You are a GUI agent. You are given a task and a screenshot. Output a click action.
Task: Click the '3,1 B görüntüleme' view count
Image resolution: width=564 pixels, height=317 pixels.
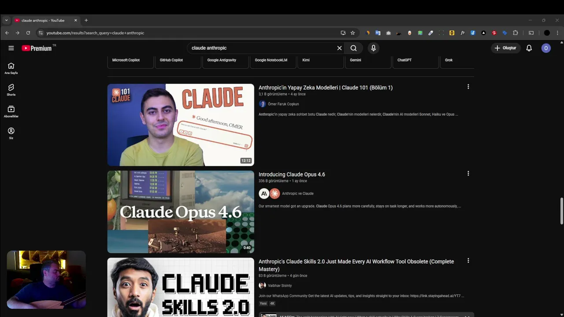272,94
